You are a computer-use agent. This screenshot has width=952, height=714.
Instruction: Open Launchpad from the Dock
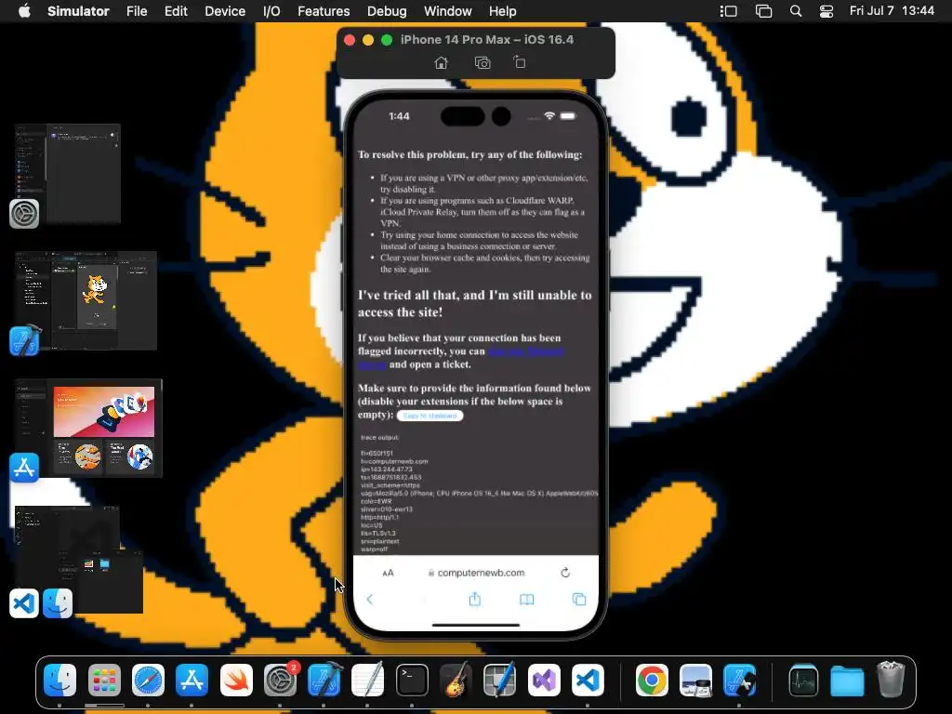104,680
